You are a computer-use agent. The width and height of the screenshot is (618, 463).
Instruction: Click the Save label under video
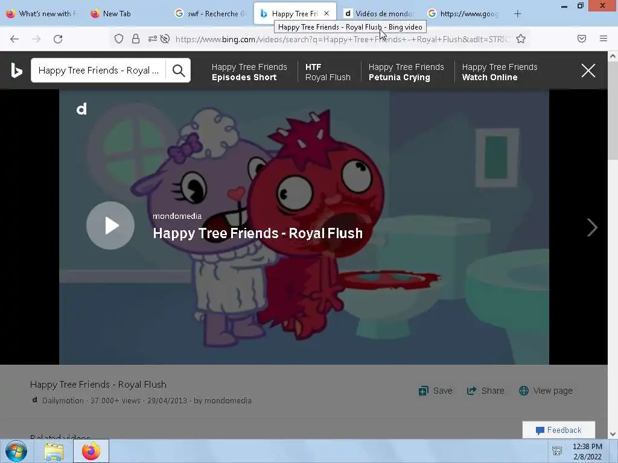442,391
